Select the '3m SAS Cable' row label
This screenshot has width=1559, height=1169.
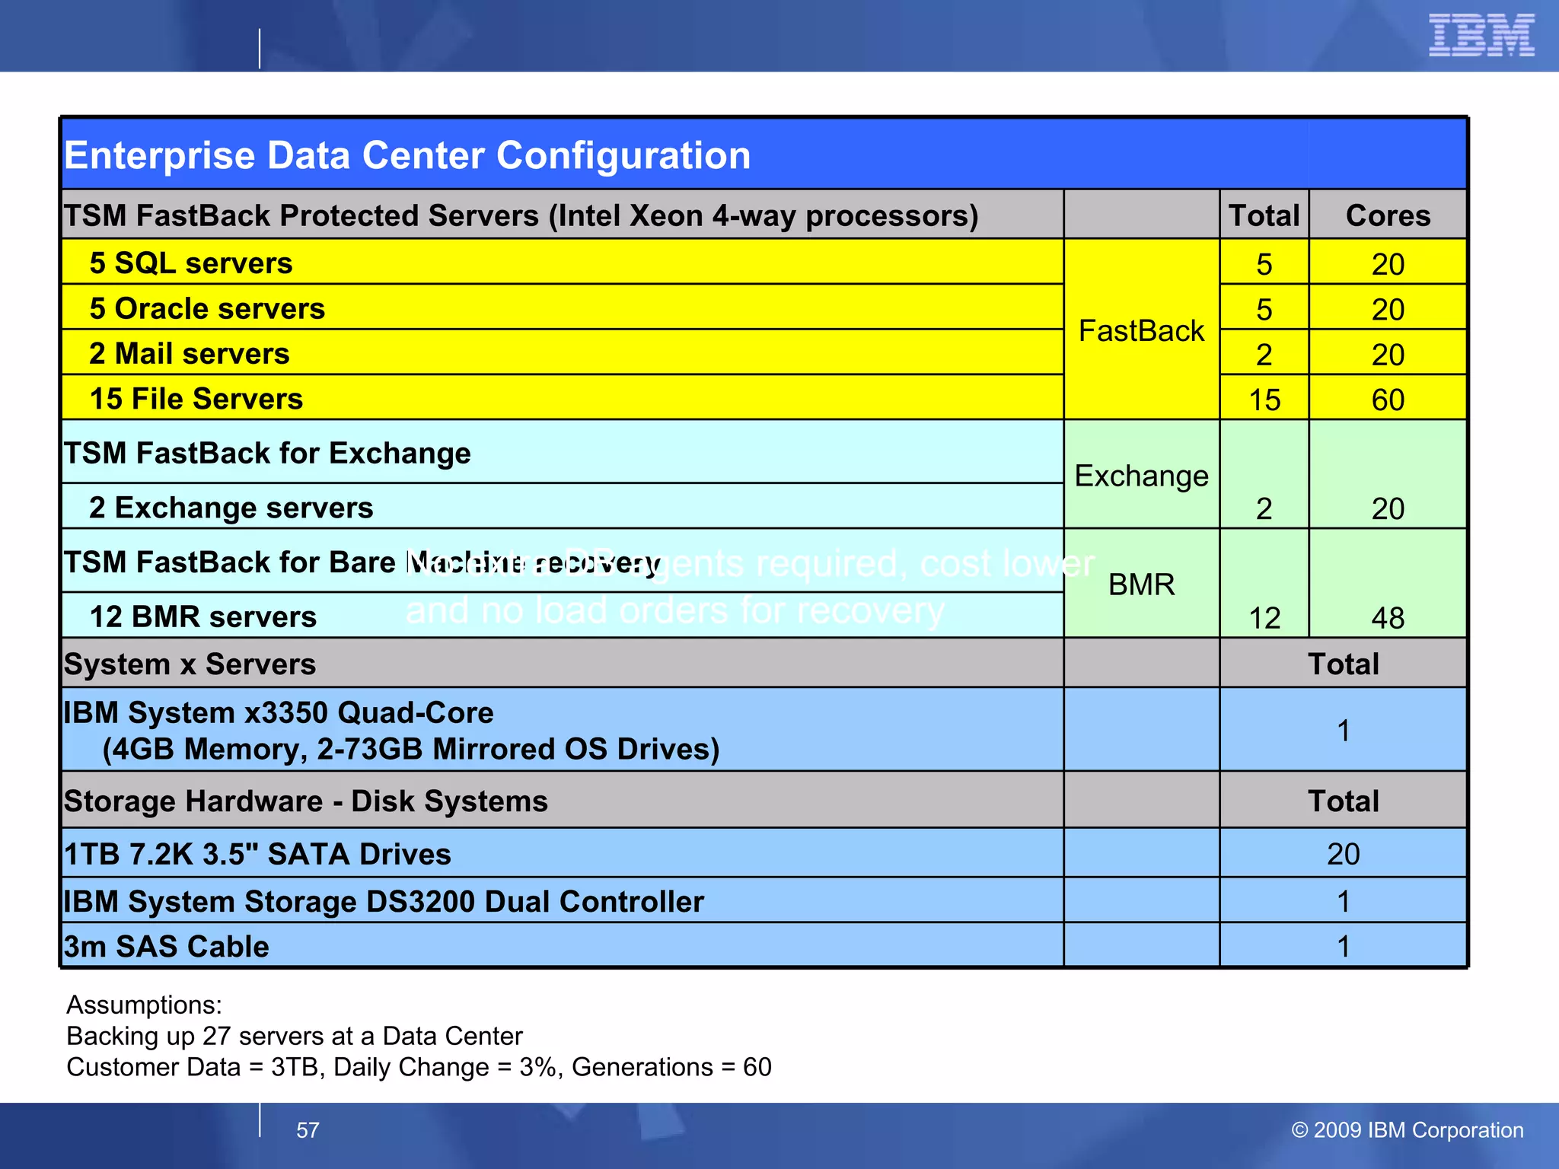pos(167,947)
